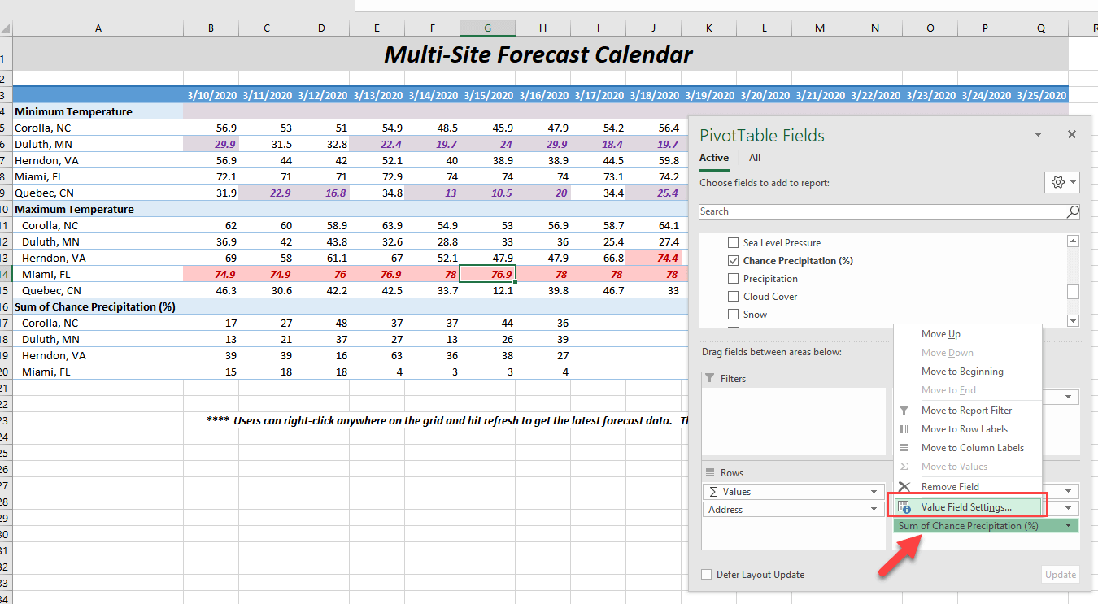Click the field search input box
The height and width of the screenshot is (604, 1098).
coord(882,211)
